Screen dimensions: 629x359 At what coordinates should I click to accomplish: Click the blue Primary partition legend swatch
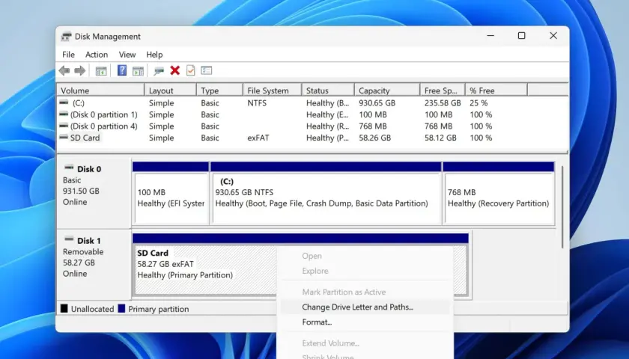coord(121,308)
